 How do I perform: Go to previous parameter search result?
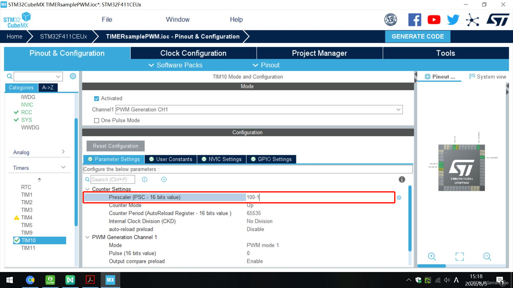[145, 179]
